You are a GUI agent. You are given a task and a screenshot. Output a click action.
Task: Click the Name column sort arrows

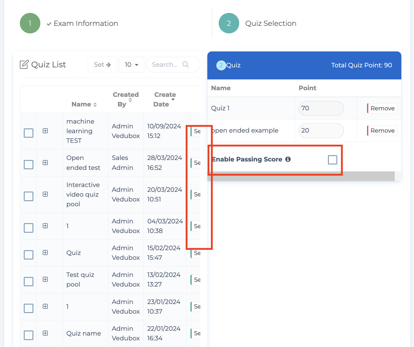click(95, 105)
